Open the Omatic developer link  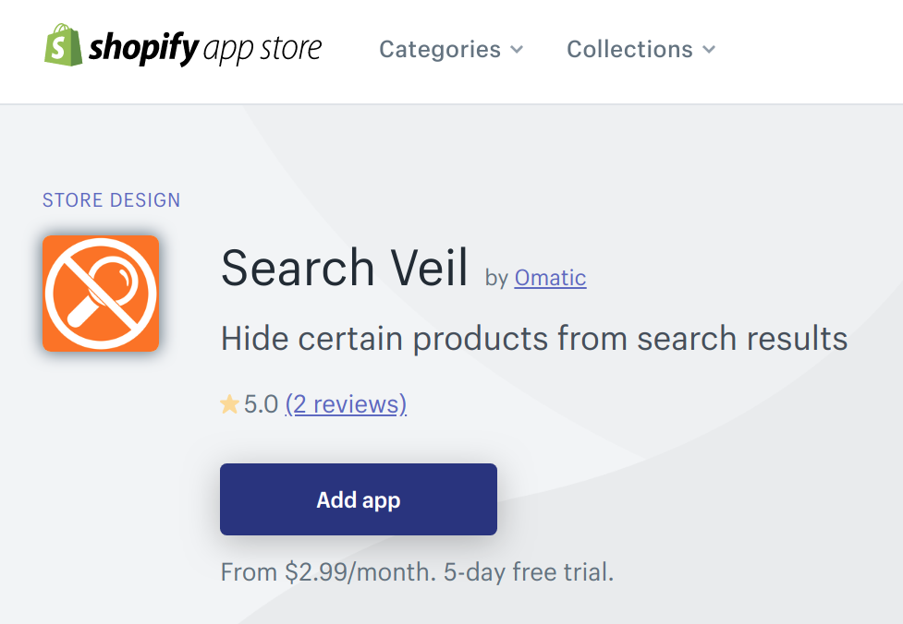(x=550, y=277)
